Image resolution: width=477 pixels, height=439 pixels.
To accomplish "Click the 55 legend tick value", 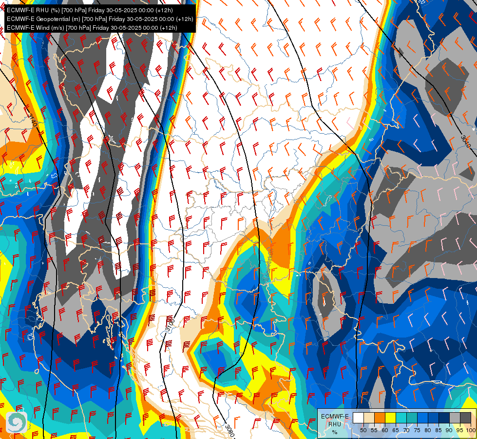I will 374,430.
